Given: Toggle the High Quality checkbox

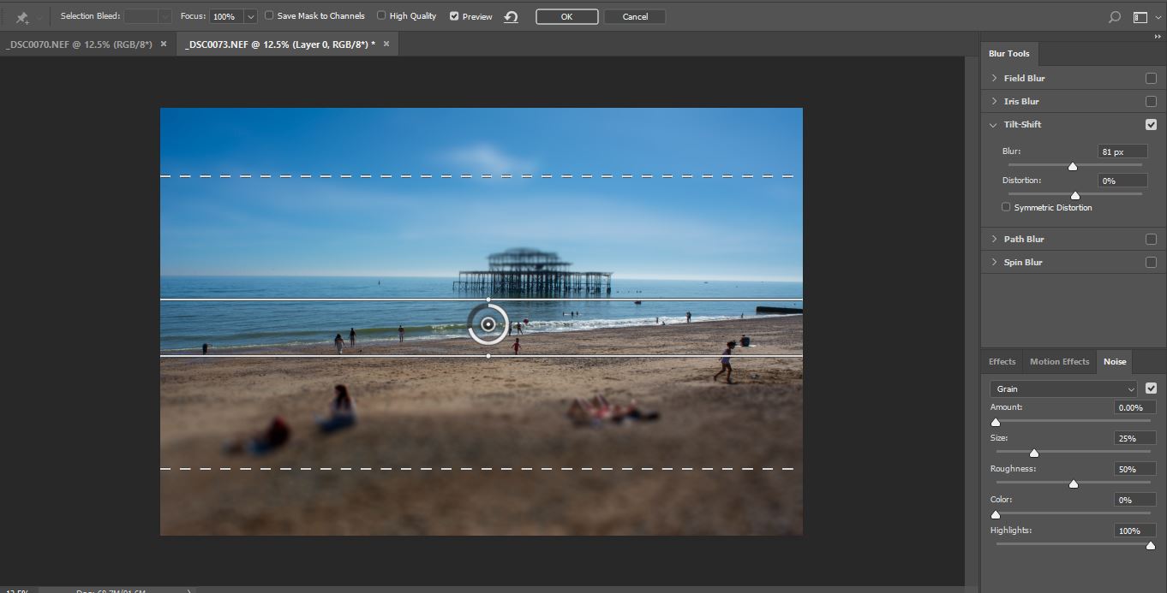Looking at the screenshot, I should pos(382,15).
